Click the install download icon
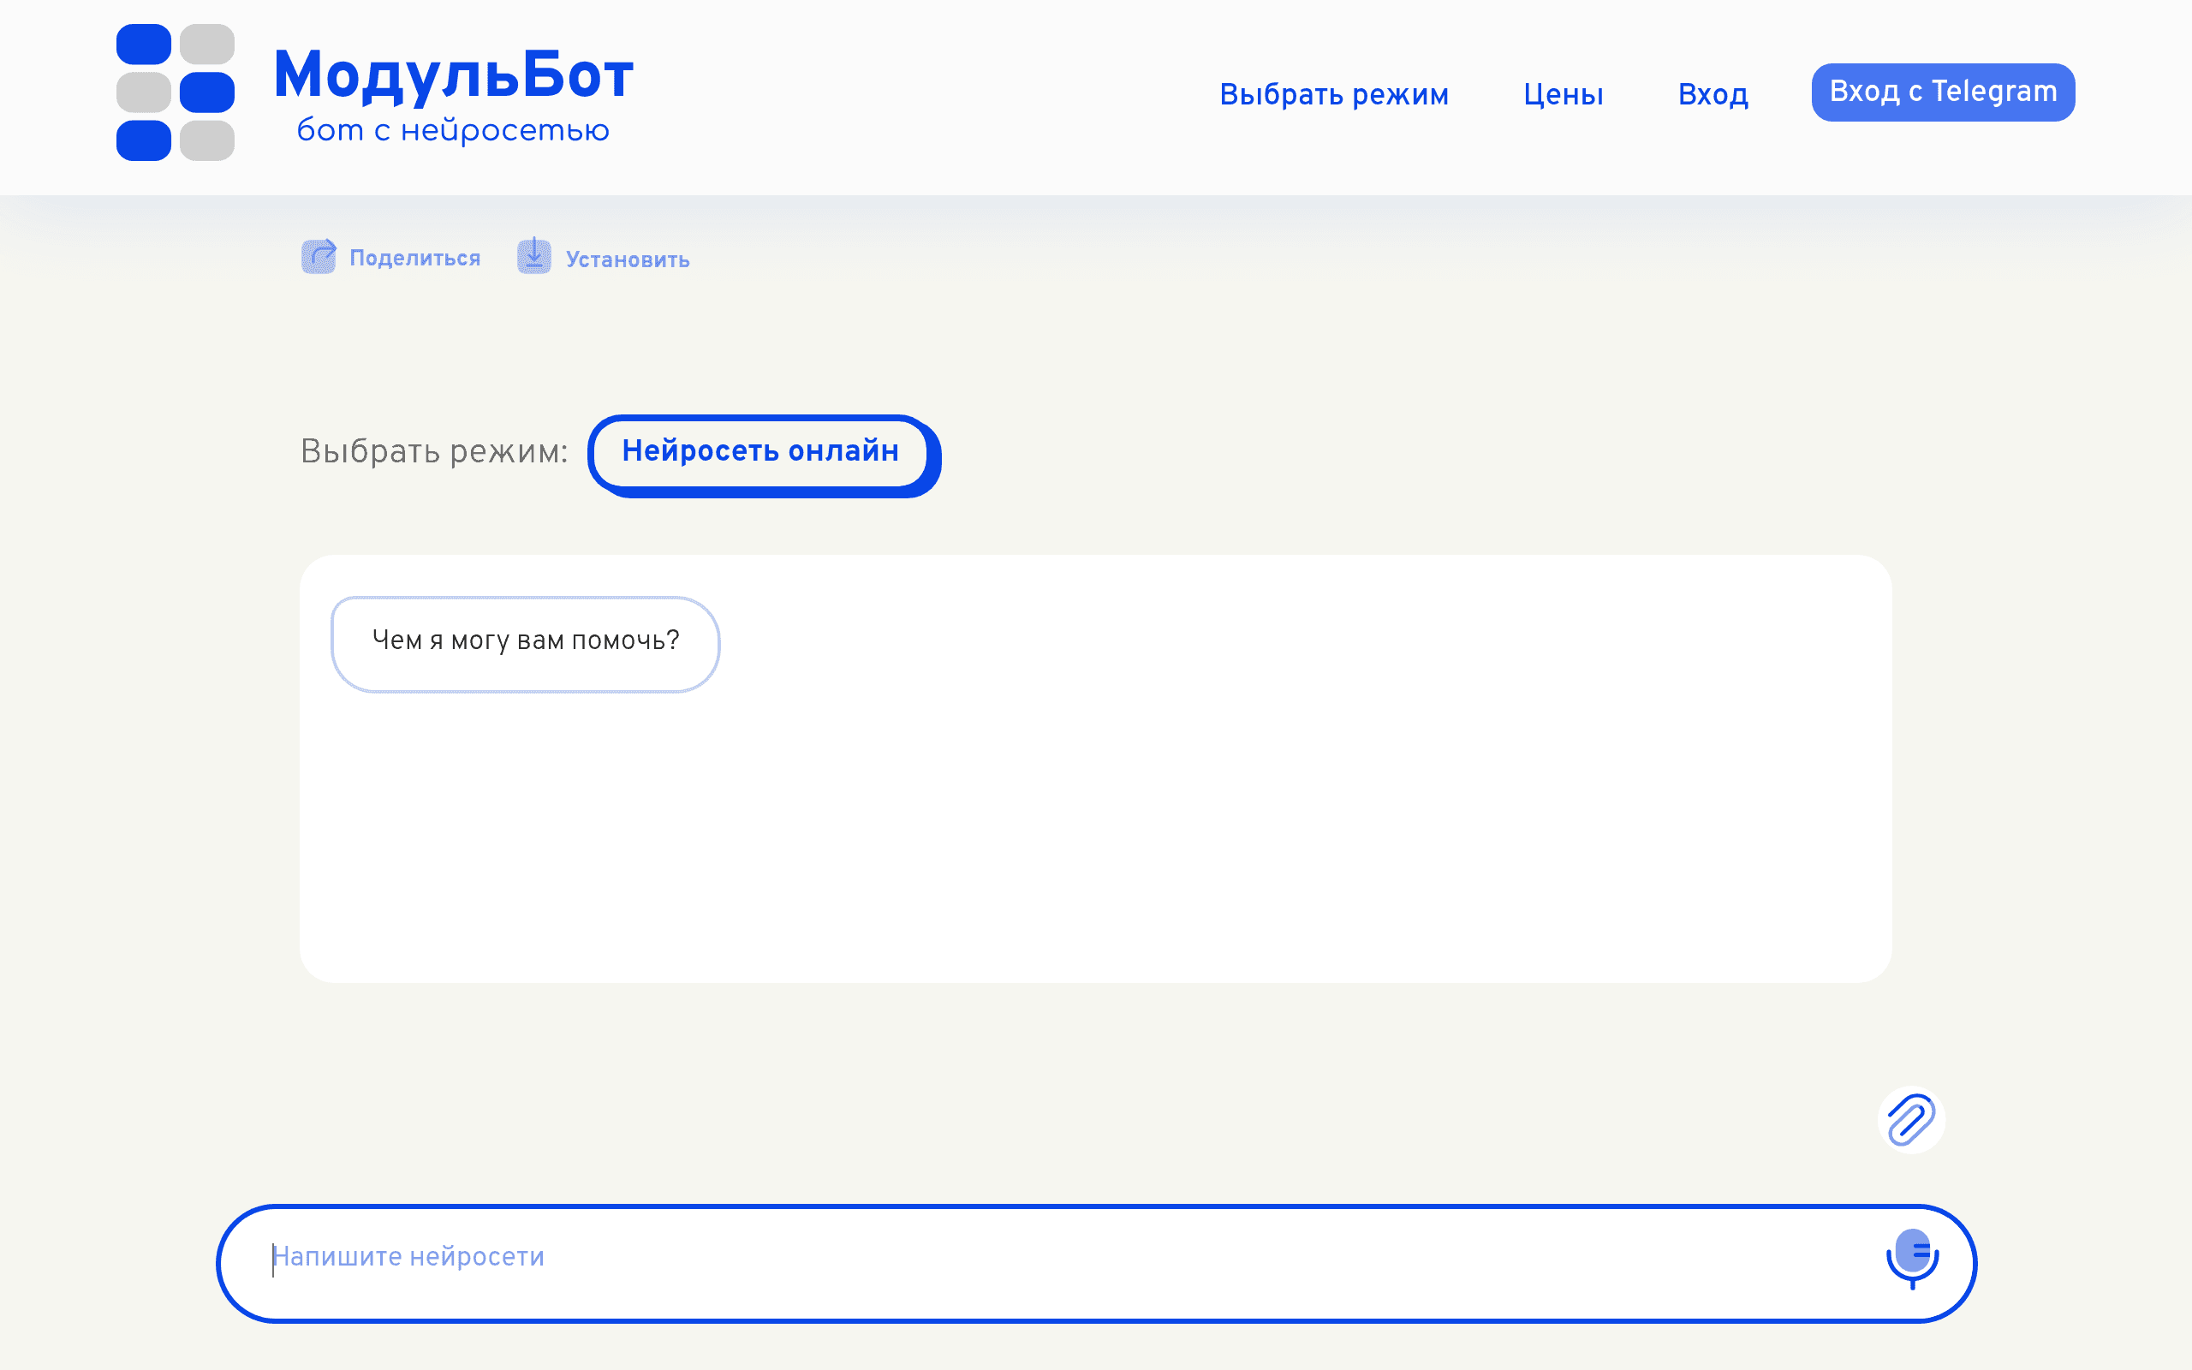Viewport: 2192px width, 1370px height. tap(534, 256)
